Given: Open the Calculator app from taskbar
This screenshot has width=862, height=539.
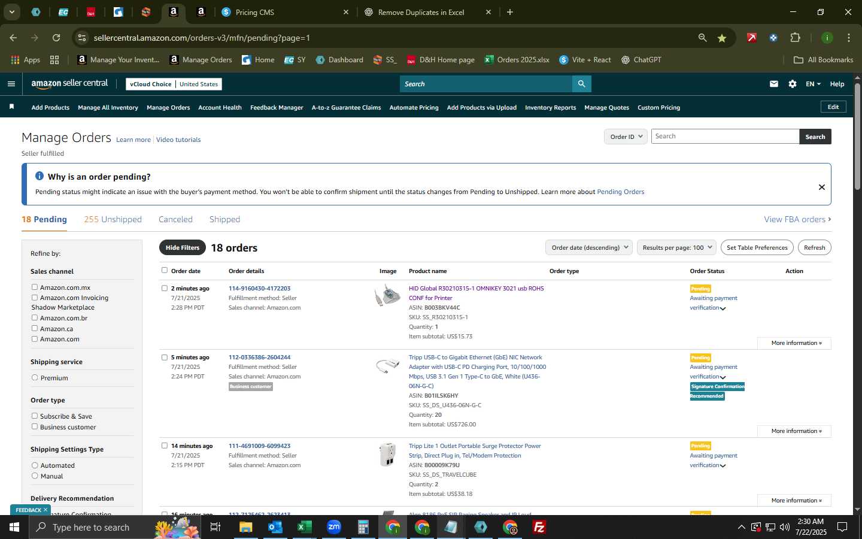Looking at the screenshot, I should (363, 527).
